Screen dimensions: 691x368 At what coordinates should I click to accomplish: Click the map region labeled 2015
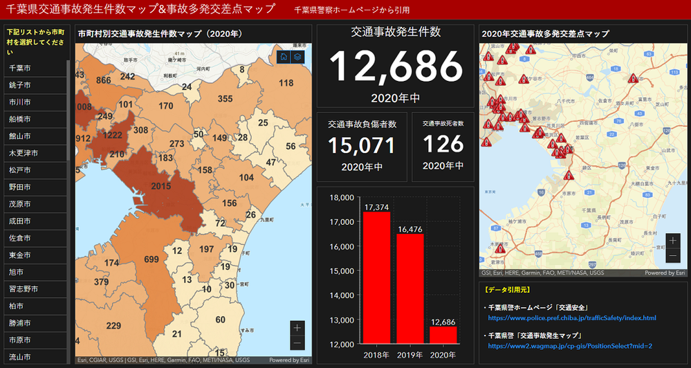pos(161,186)
